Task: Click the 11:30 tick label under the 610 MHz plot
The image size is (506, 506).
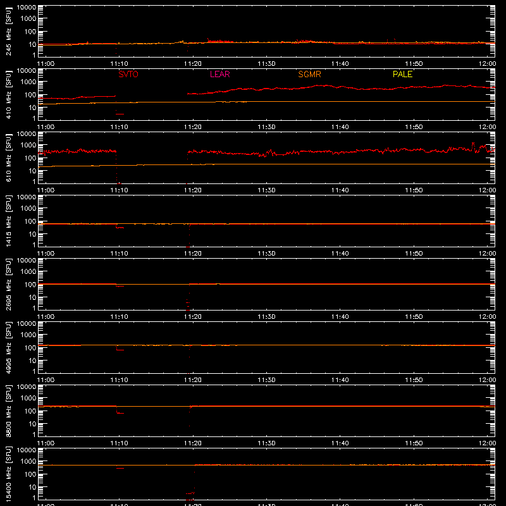Action: [x=266, y=190]
